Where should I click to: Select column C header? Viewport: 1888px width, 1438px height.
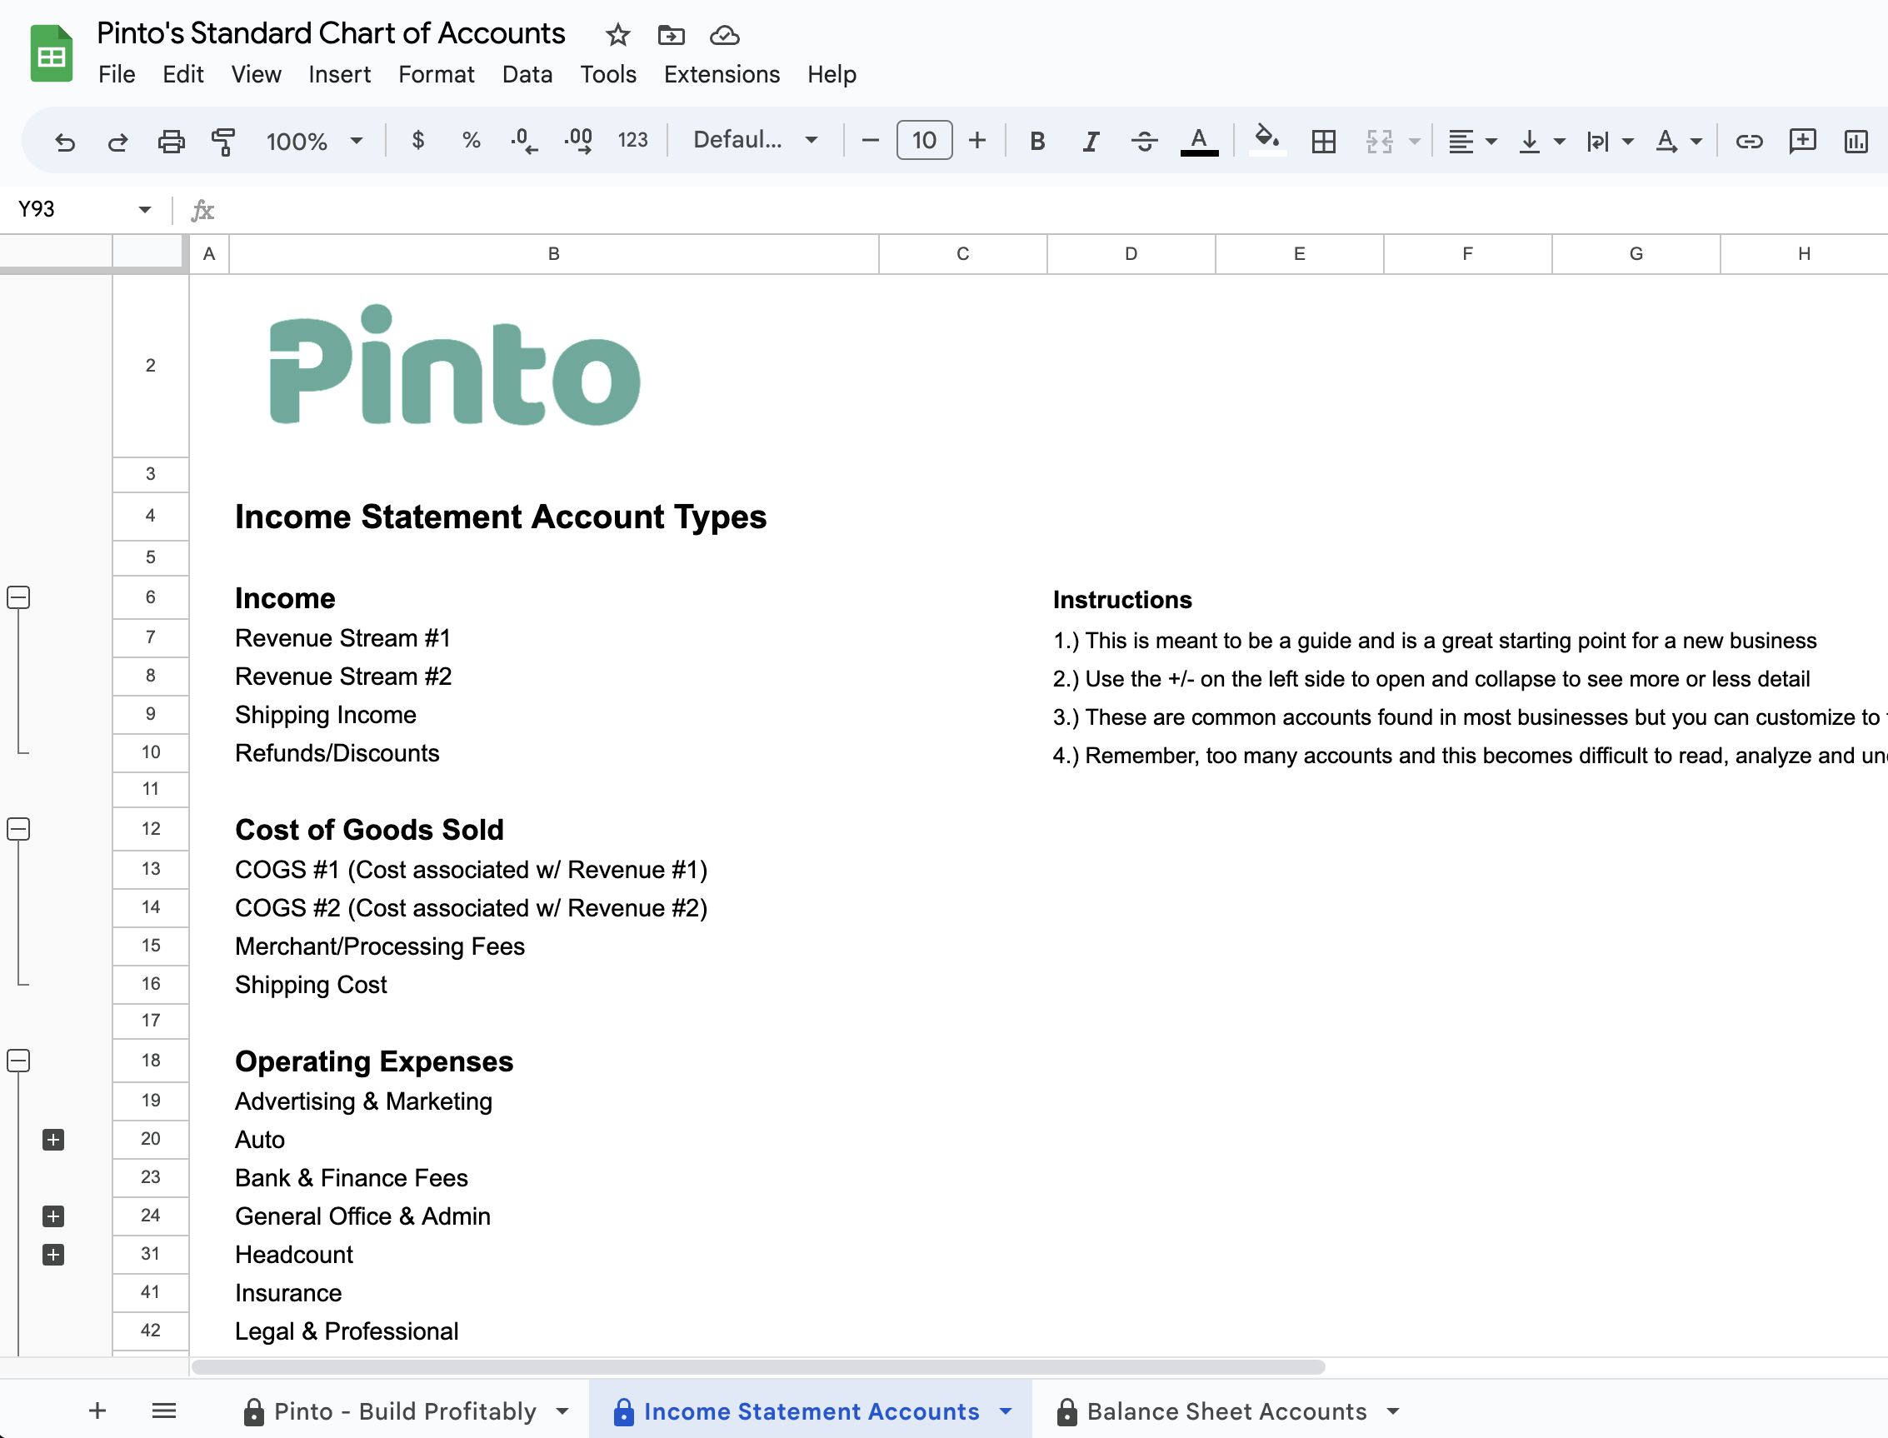click(963, 254)
